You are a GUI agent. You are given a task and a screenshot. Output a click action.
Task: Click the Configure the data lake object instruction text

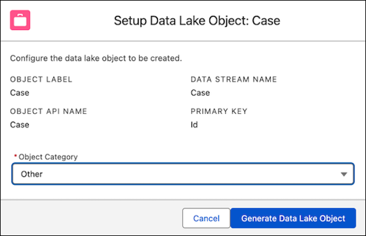point(96,58)
